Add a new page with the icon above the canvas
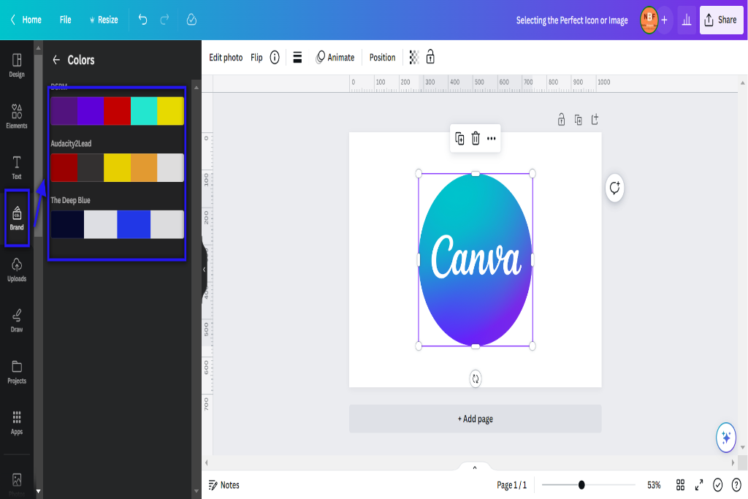The image size is (748, 499). 595,119
